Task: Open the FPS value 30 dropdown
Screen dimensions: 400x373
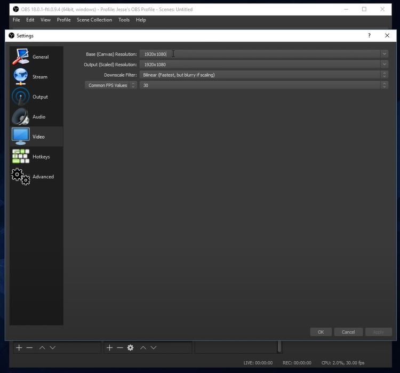Action: (x=384, y=85)
